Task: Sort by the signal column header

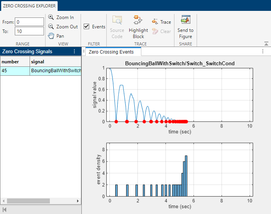Action: coord(55,61)
